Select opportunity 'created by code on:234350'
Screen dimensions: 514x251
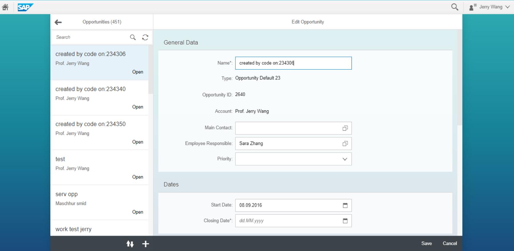pos(100,133)
